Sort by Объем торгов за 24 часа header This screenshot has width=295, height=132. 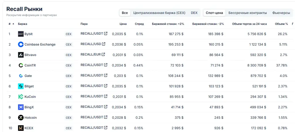pos(249,24)
